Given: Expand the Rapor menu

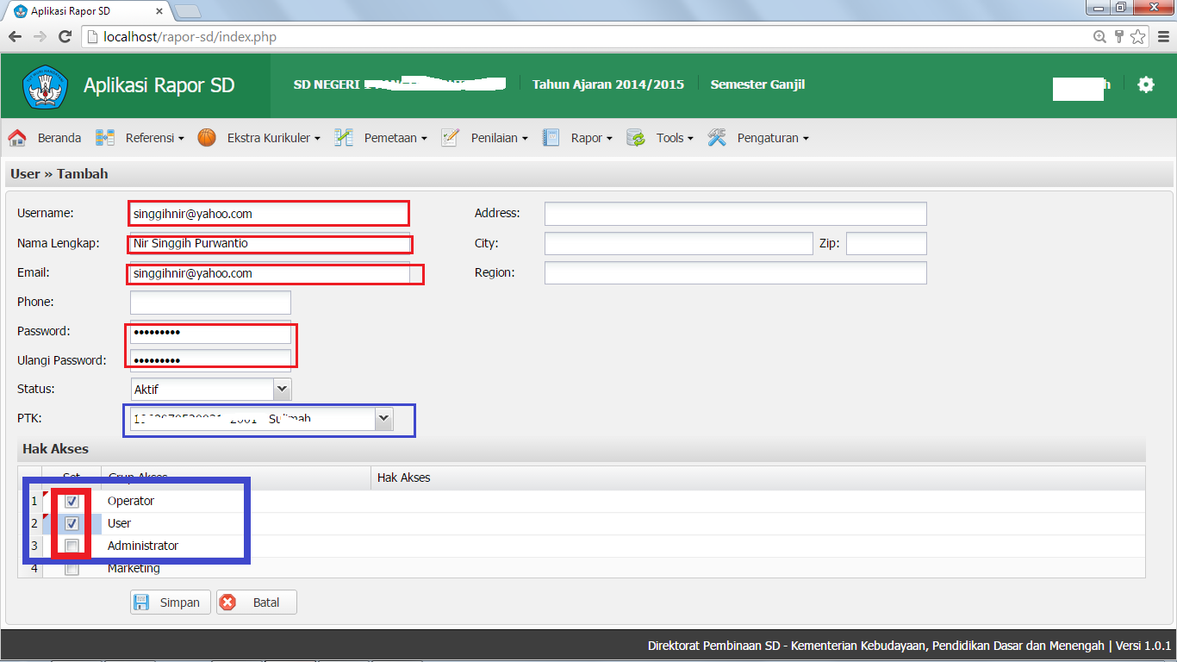Looking at the screenshot, I should coord(592,138).
